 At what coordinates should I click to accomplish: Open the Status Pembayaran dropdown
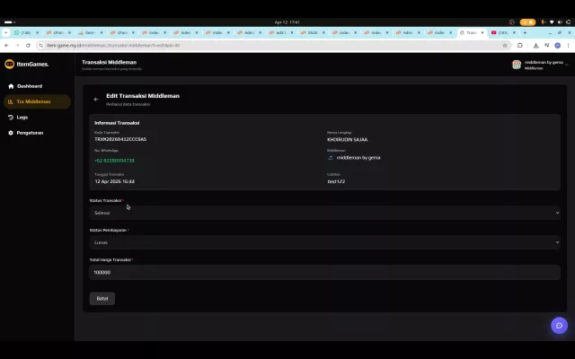[325, 242]
